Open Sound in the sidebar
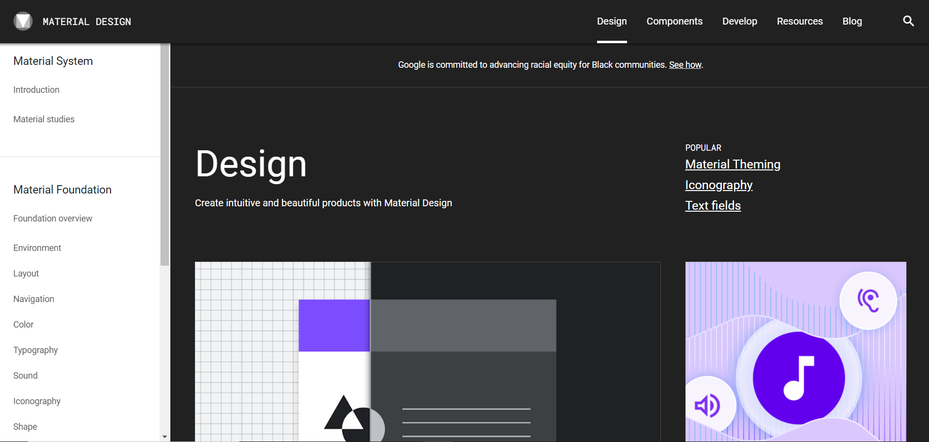 click(26, 376)
